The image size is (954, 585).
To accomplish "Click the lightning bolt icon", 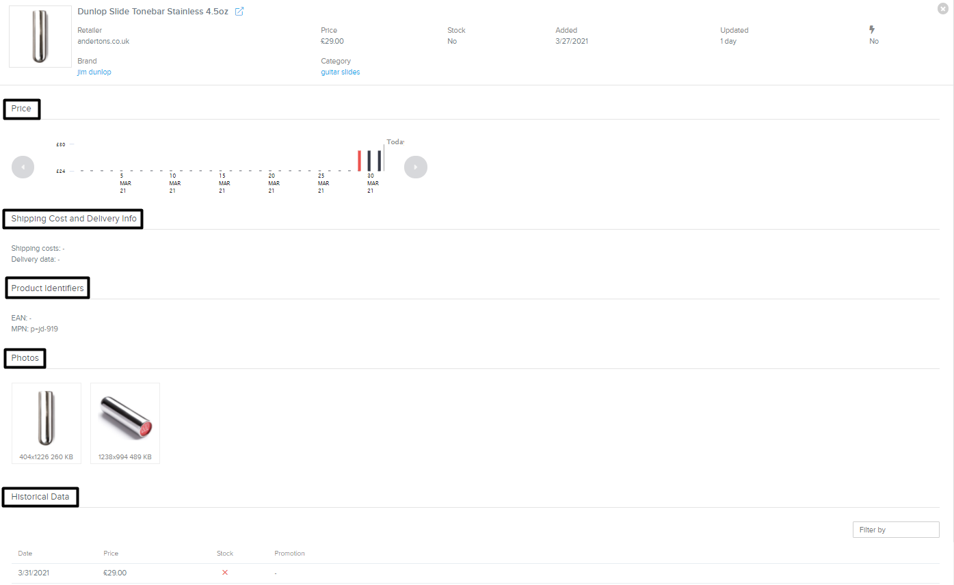I will (872, 30).
